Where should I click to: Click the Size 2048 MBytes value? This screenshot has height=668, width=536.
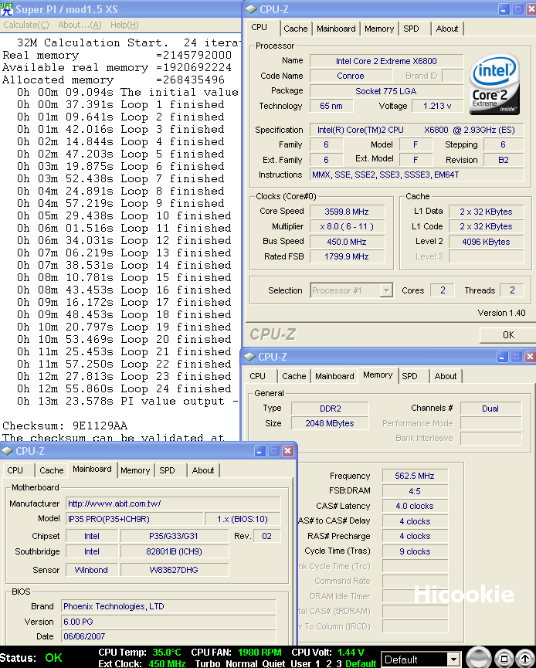tap(330, 423)
